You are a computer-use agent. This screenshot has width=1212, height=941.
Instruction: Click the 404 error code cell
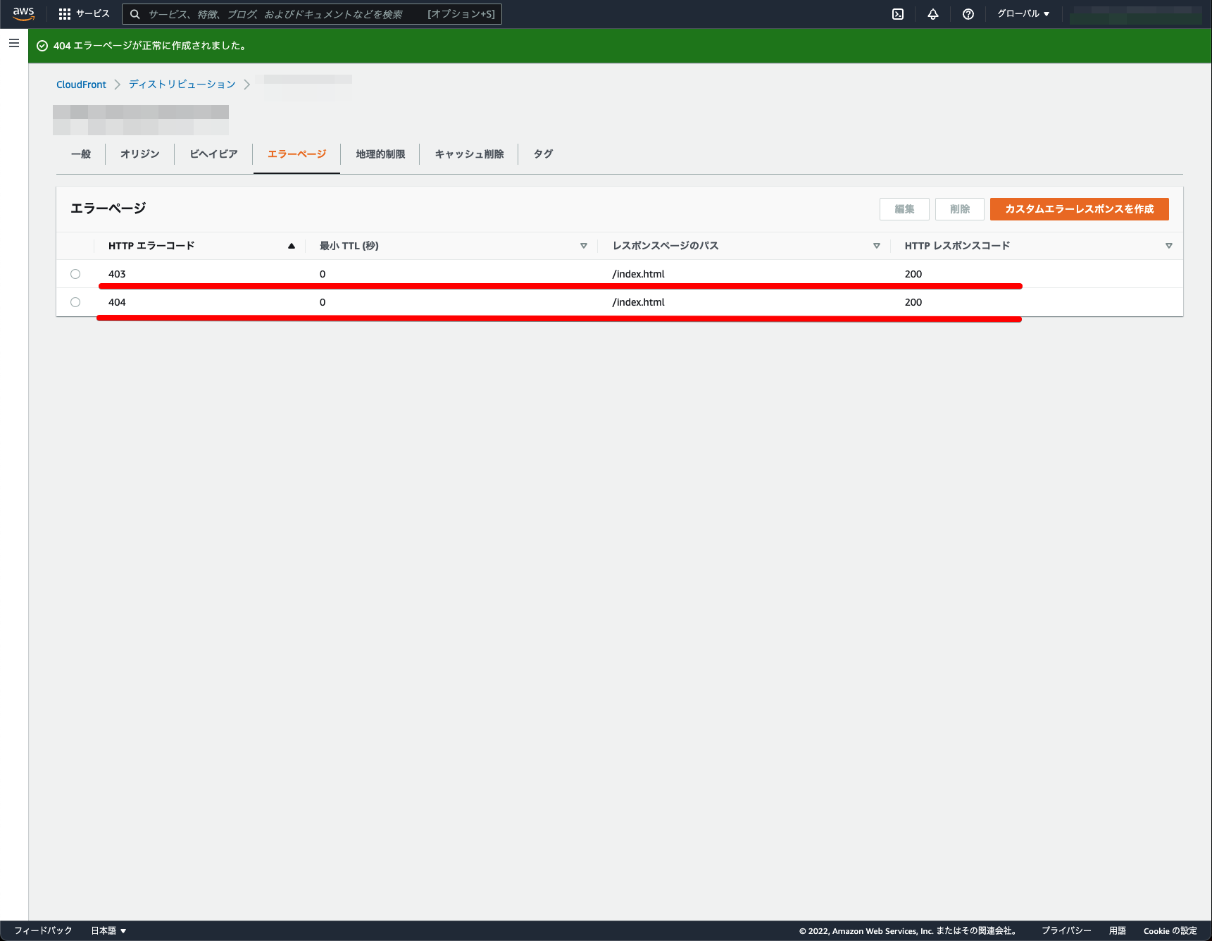tap(117, 302)
